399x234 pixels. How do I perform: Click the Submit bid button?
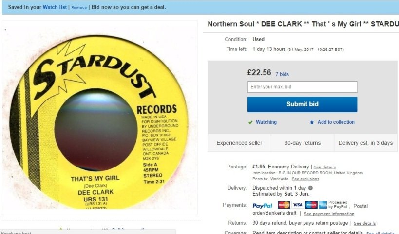coord(303,104)
